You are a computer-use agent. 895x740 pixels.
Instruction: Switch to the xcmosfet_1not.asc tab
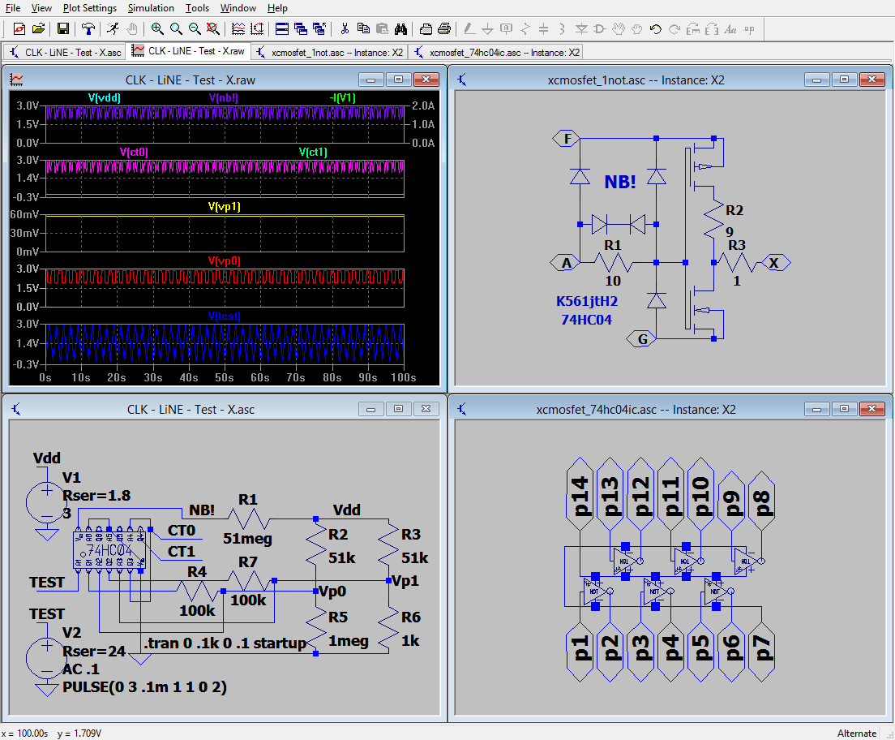coord(329,52)
